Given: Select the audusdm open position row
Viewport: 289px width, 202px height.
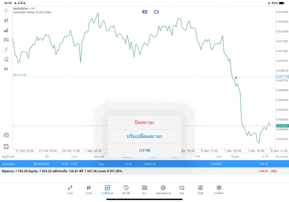Looking at the screenshot, I should [144, 164].
